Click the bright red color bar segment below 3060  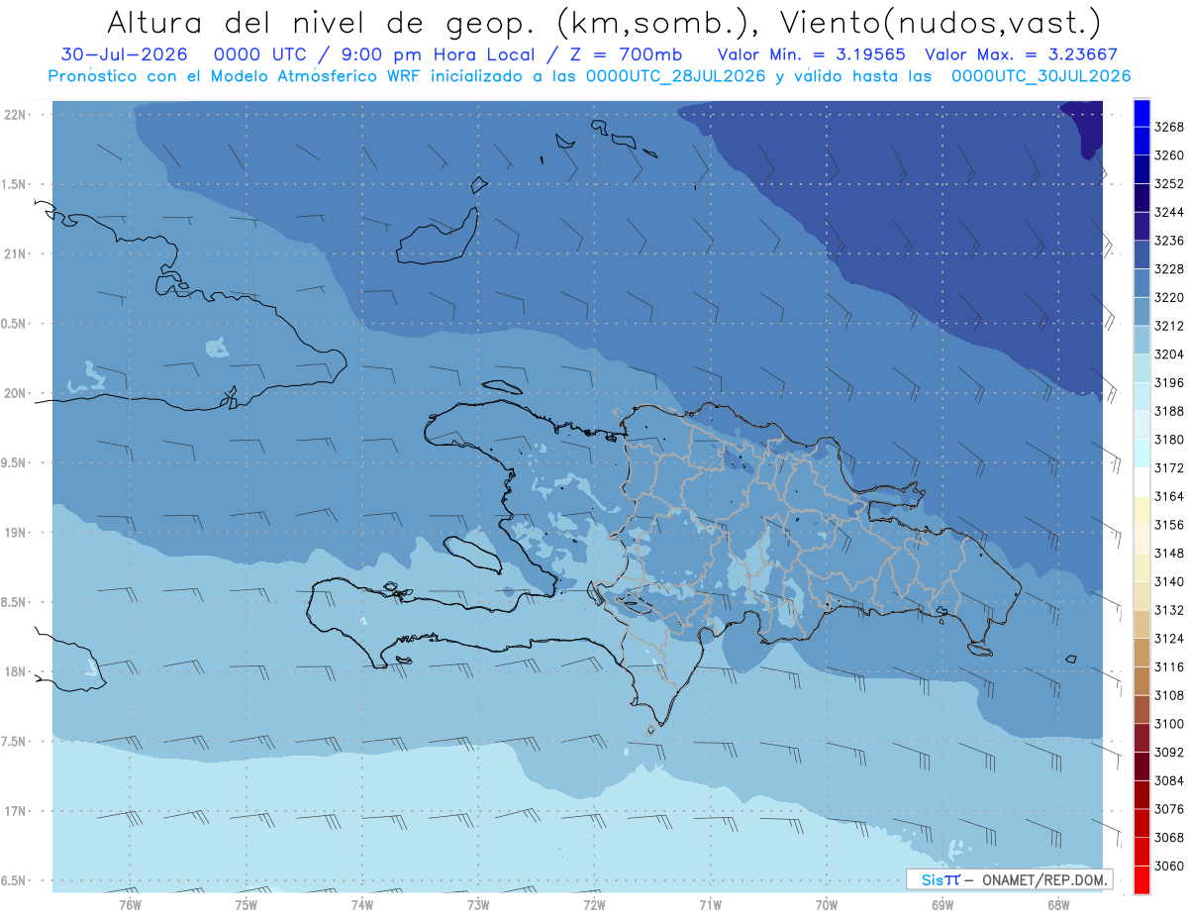(x=1141, y=879)
